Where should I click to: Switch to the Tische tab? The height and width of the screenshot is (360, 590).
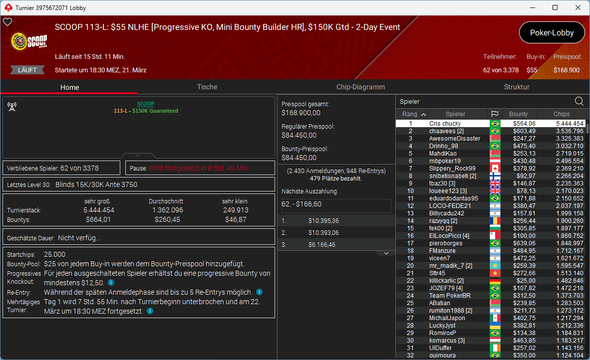click(x=207, y=87)
